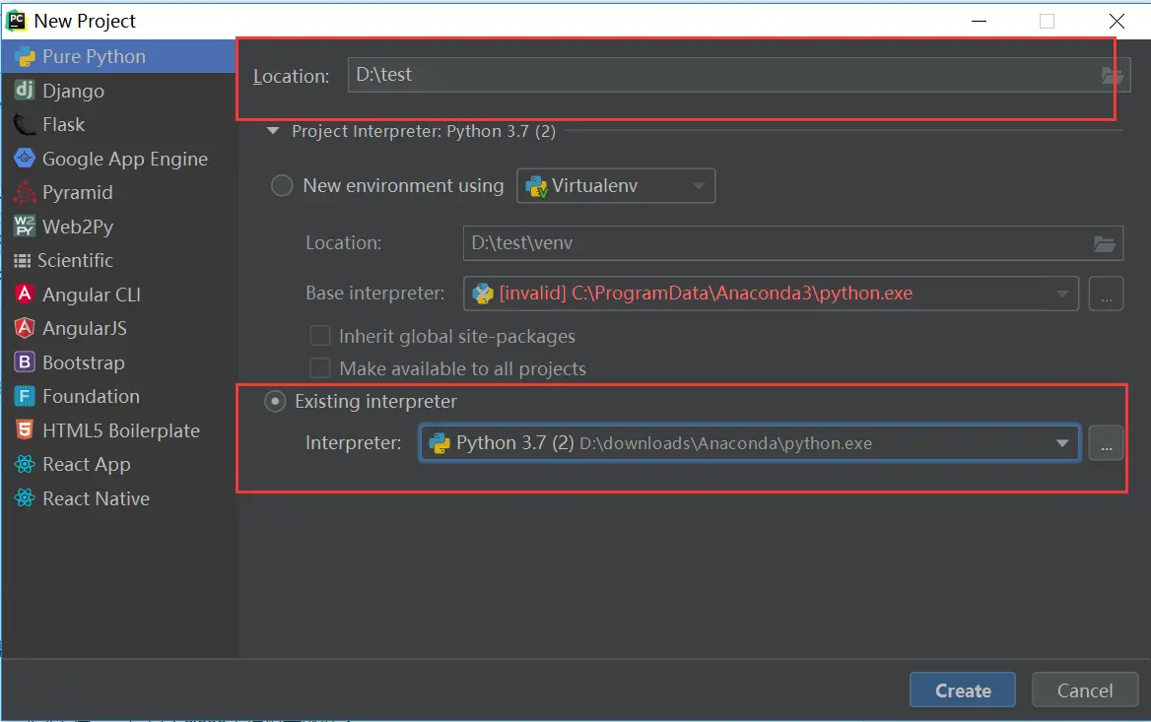The image size is (1151, 722).
Task: Check Make available to all projects
Action: (320, 368)
